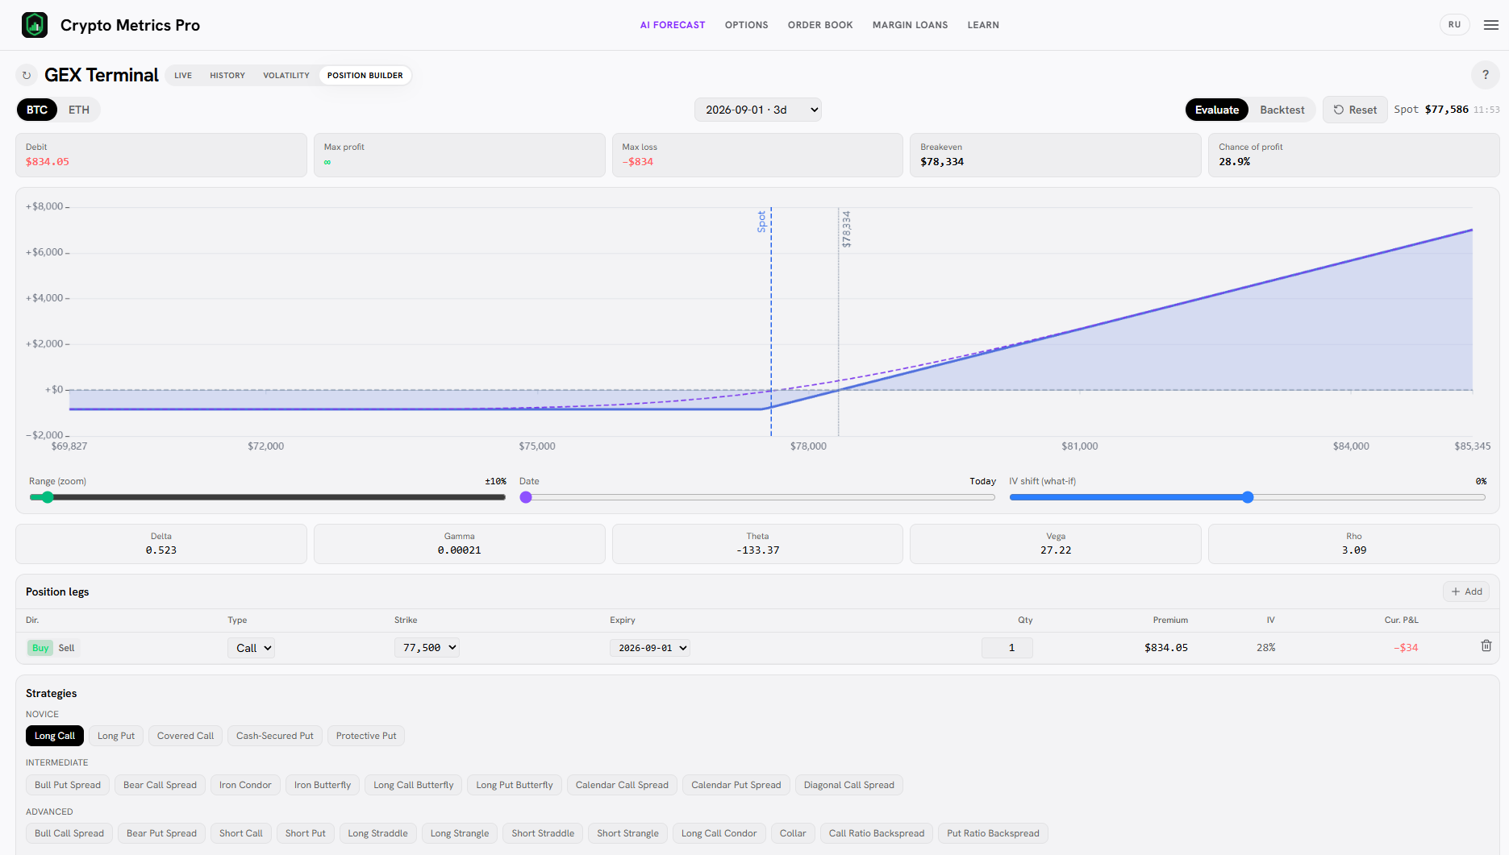Click the Spot marker label on chart
The height and width of the screenshot is (855, 1509).
(761, 222)
